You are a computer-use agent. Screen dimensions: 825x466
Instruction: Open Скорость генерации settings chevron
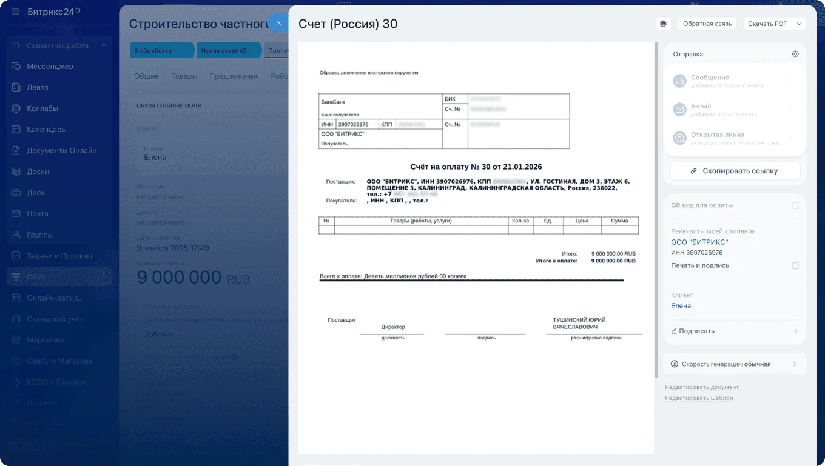pyautogui.click(x=795, y=364)
